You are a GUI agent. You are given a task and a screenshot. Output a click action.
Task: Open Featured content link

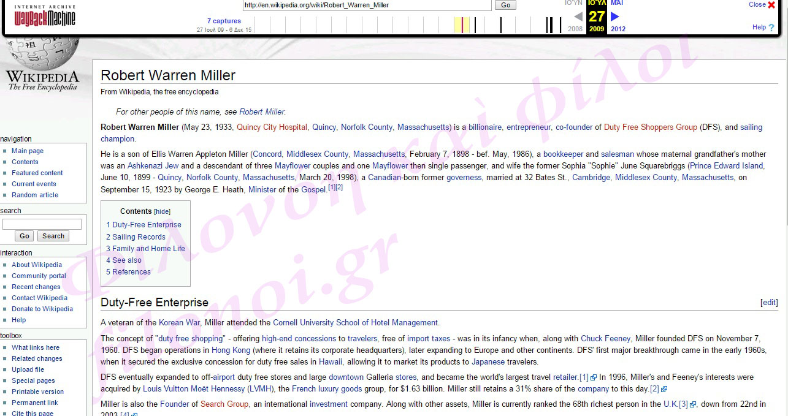[37, 173]
